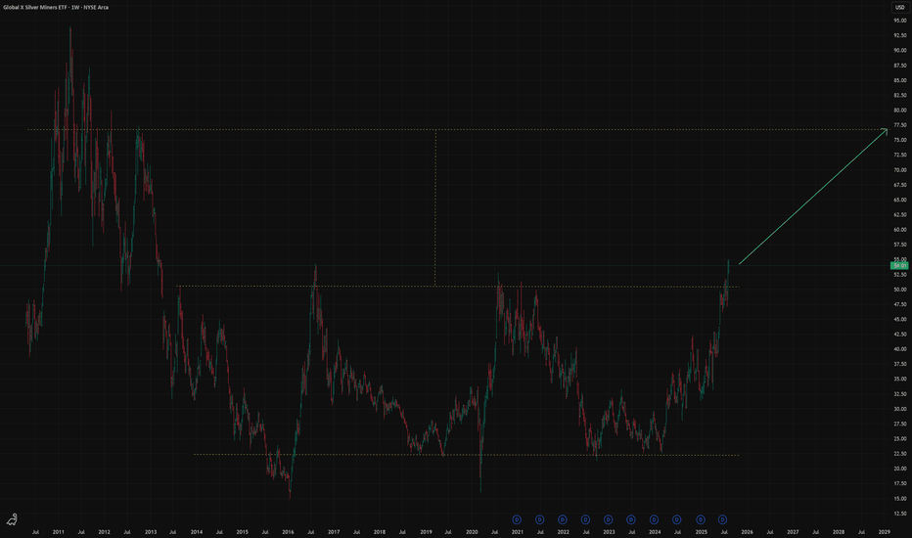
Task: Click the 2015 label on time axis
Action: click(242, 531)
